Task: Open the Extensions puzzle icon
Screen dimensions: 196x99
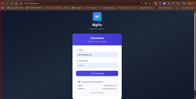Action: [x=178, y=3]
